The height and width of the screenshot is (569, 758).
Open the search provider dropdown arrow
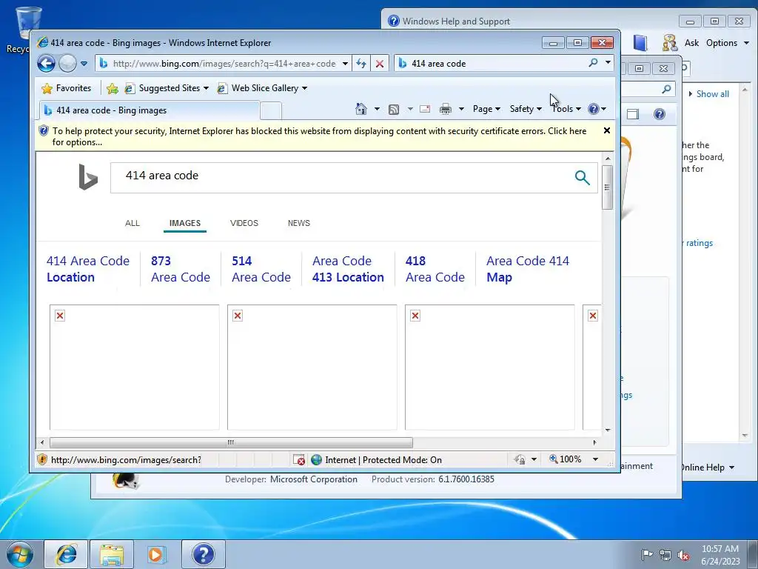tap(608, 63)
